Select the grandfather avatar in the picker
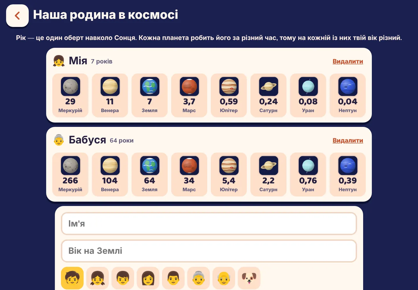The height and width of the screenshot is (290, 418). click(224, 278)
